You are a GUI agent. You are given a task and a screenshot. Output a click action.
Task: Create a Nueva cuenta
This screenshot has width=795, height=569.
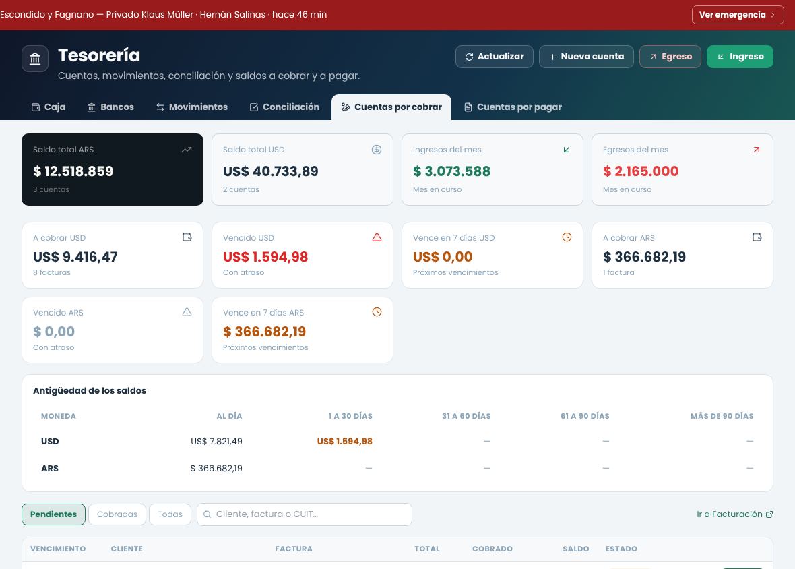pos(586,57)
